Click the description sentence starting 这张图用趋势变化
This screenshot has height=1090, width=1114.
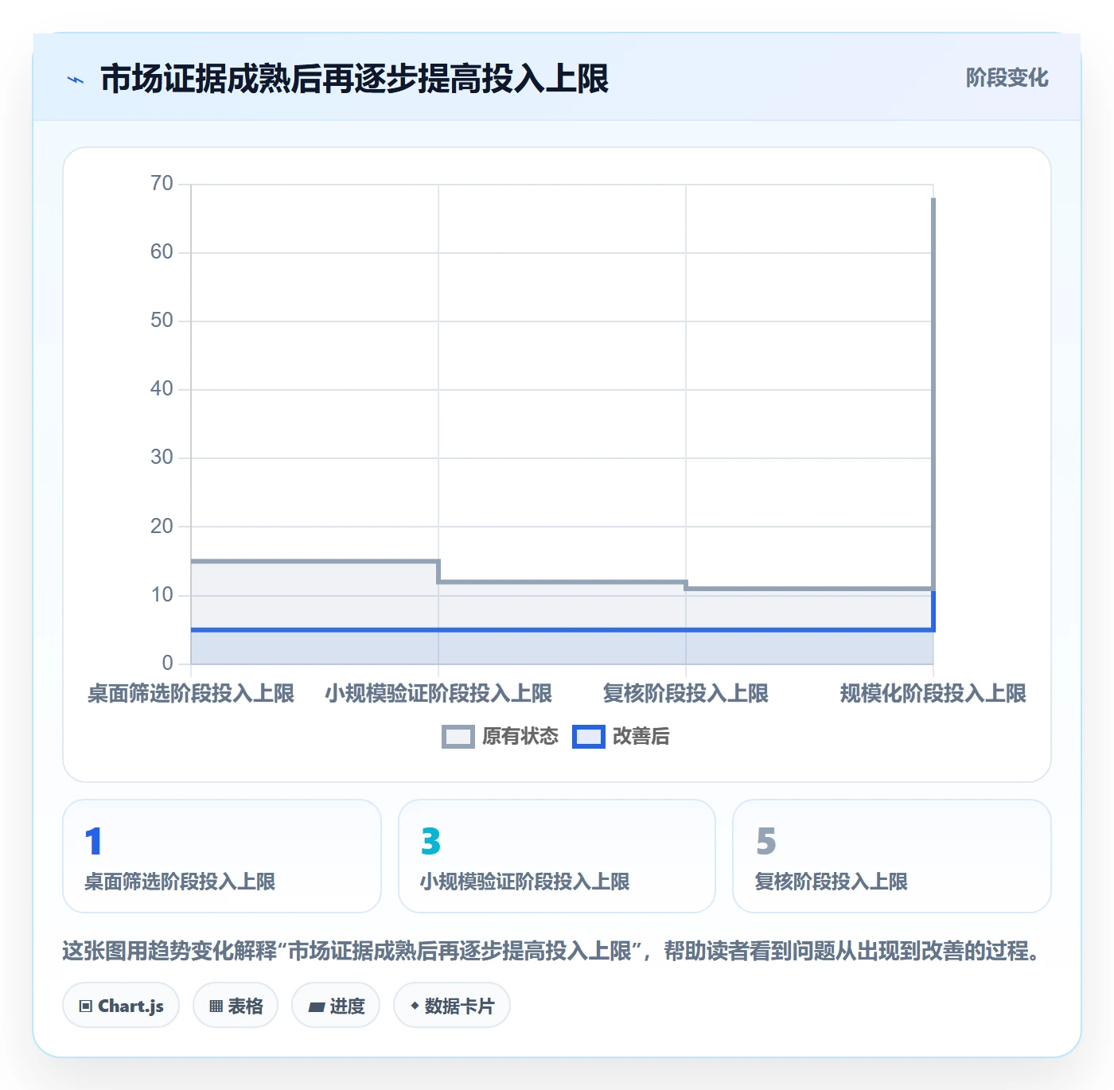pyautogui.click(x=553, y=951)
